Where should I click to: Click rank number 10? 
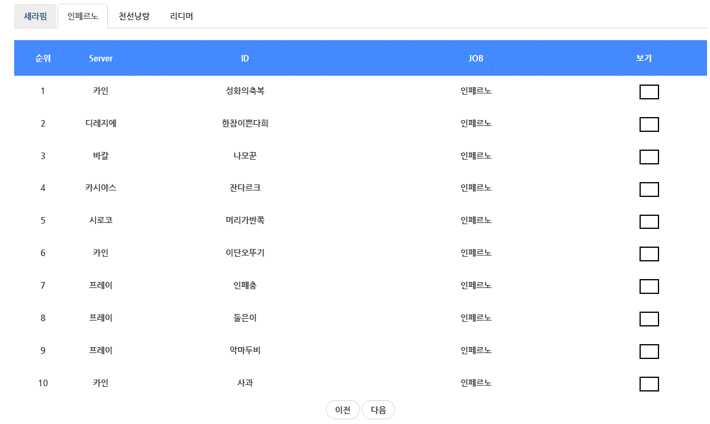43,383
